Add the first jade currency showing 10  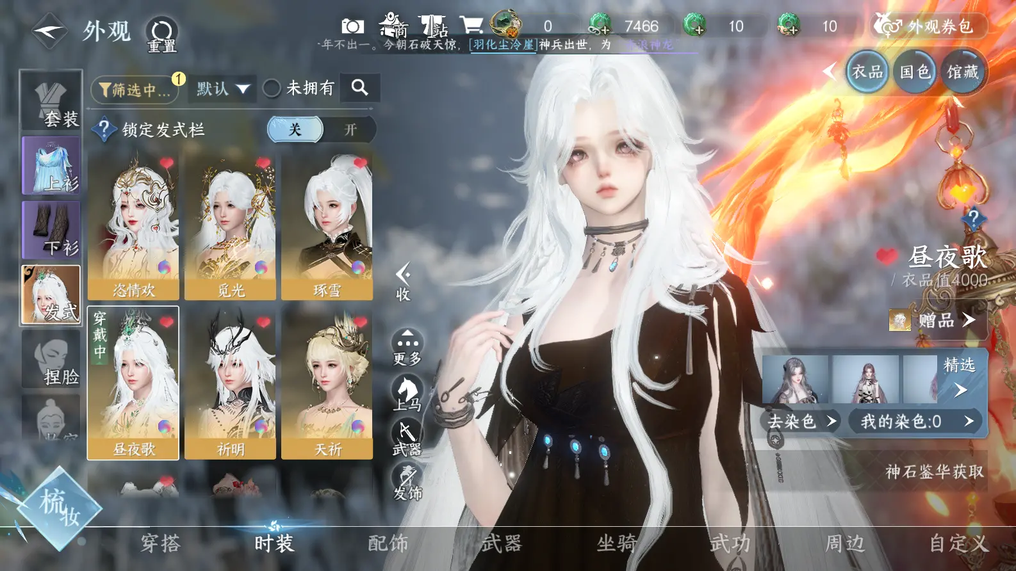(694, 25)
